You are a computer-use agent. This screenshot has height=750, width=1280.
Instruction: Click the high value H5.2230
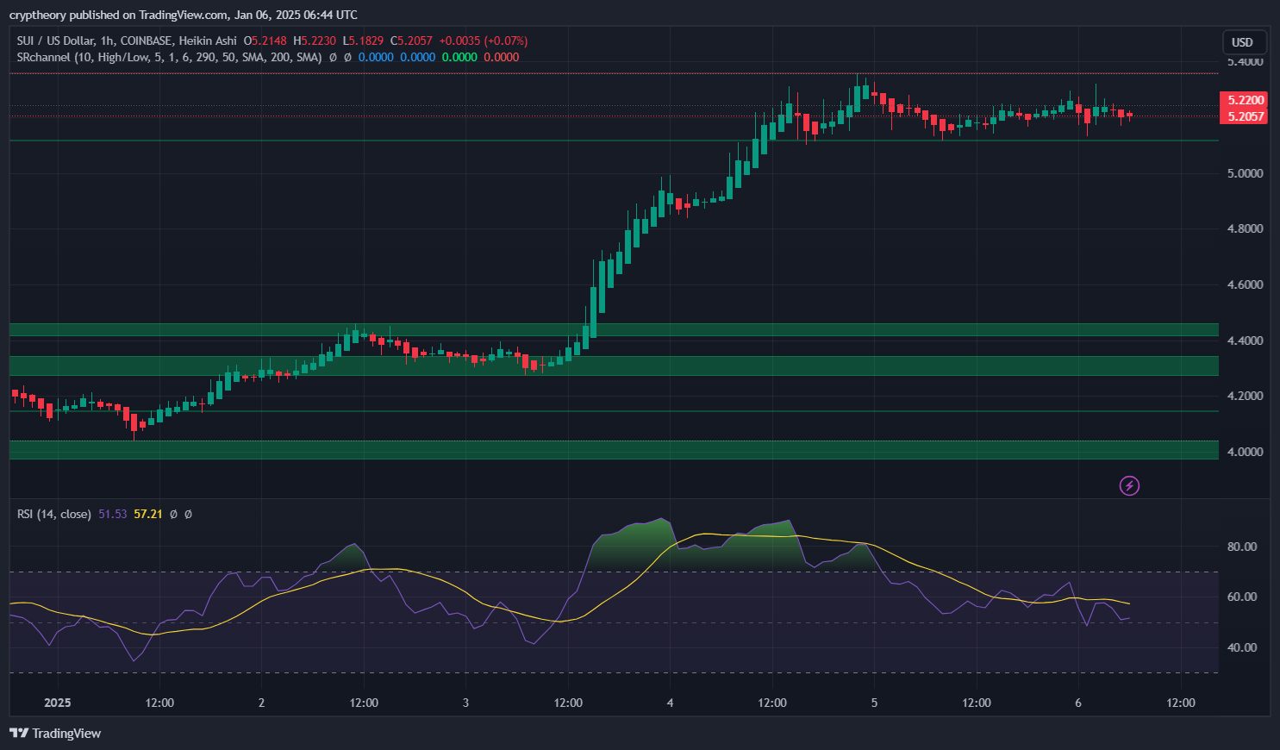[x=315, y=41]
